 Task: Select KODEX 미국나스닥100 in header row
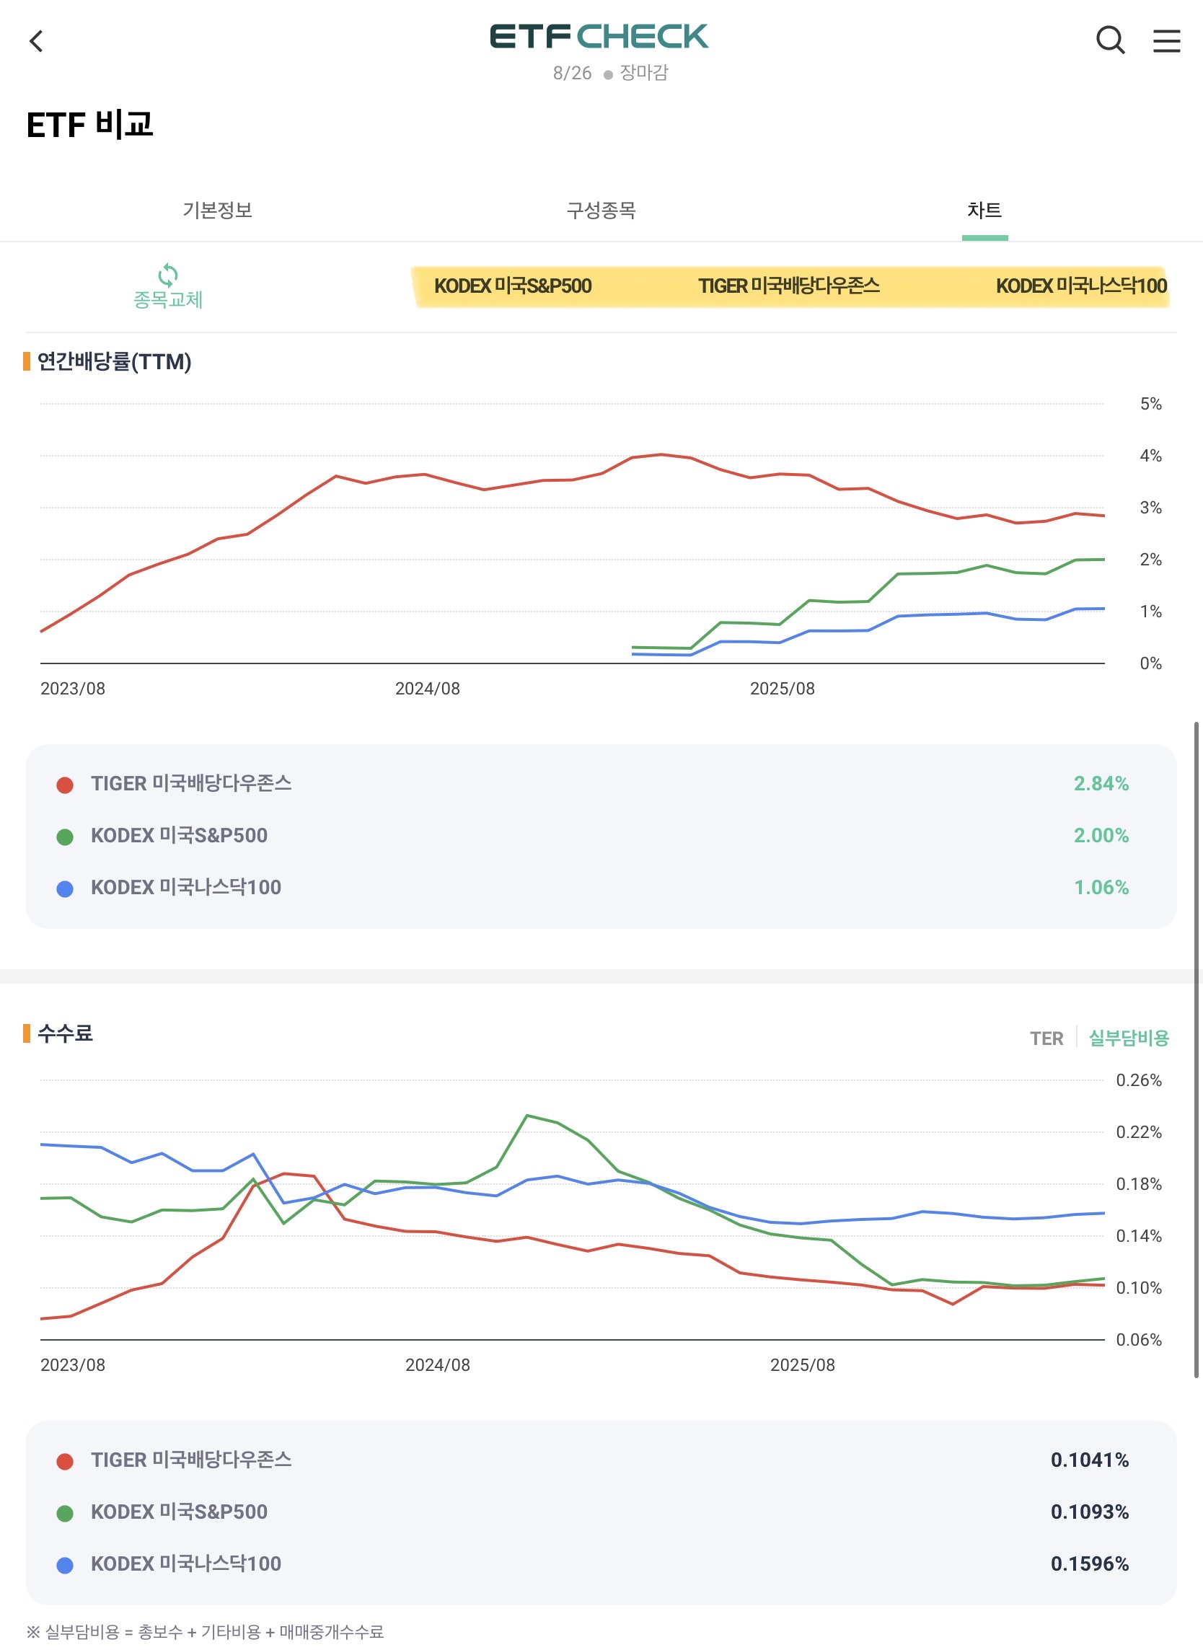1081,286
